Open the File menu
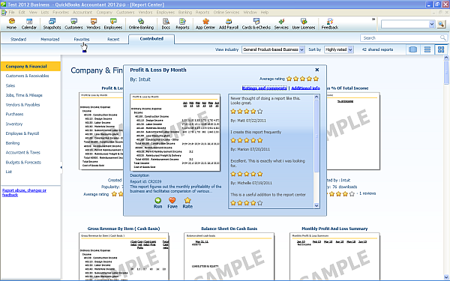This screenshot has height=281, width=450. click(11, 12)
